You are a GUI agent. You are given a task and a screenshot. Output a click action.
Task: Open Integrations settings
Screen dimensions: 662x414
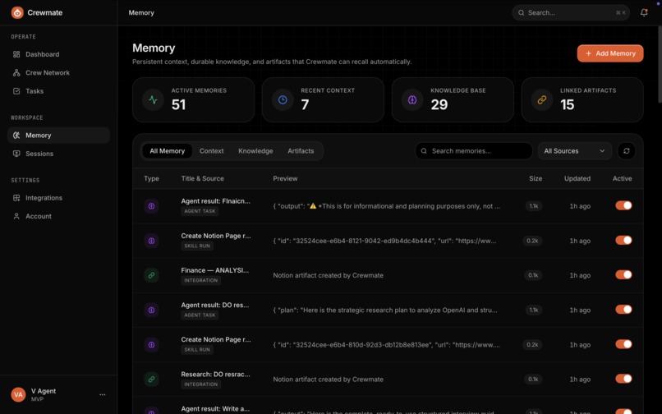point(58,198)
